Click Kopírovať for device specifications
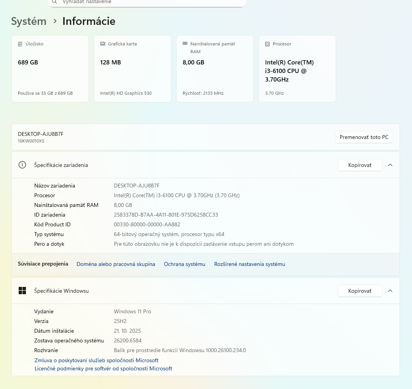This screenshot has width=412, height=389. tap(360, 165)
